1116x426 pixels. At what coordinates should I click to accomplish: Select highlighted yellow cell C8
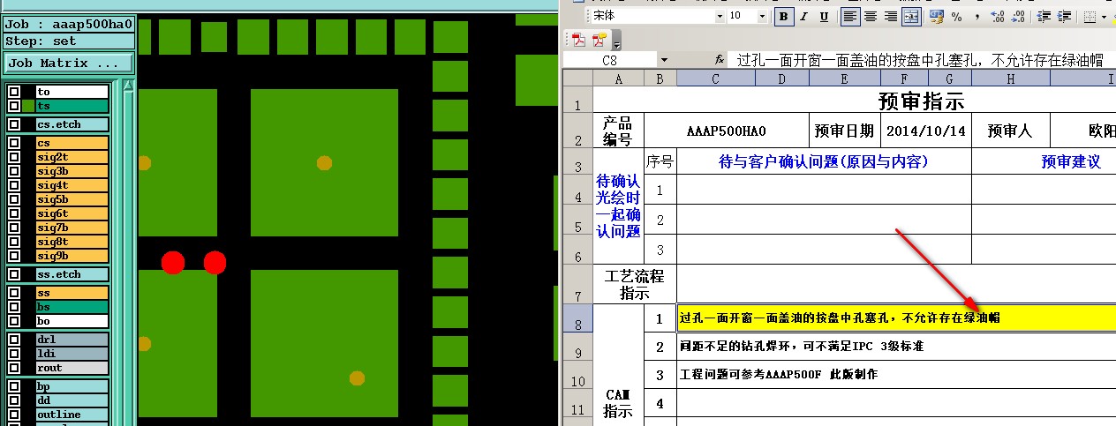pyautogui.click(x=896, y=318)
